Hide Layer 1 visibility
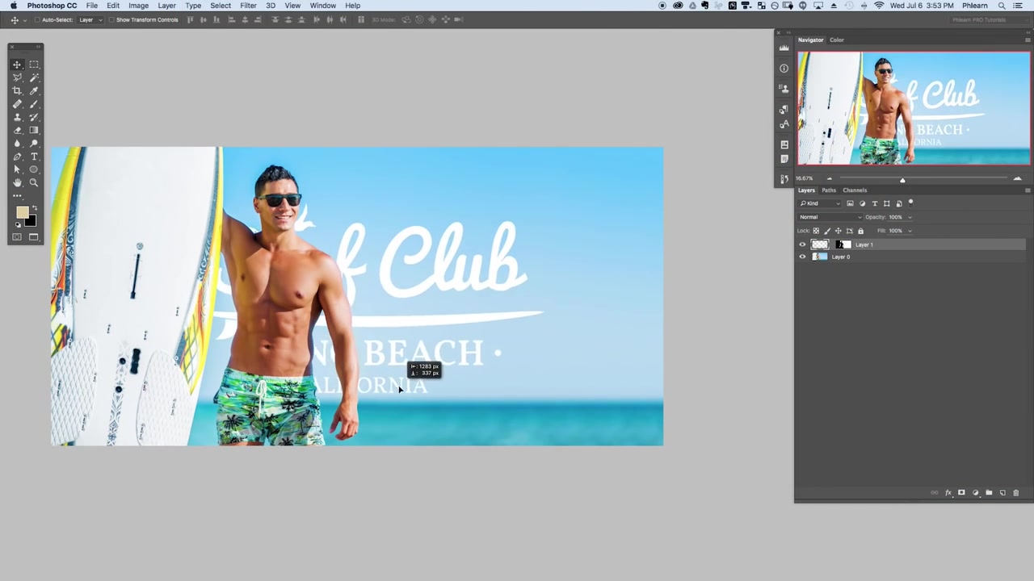 pos(802,245)
